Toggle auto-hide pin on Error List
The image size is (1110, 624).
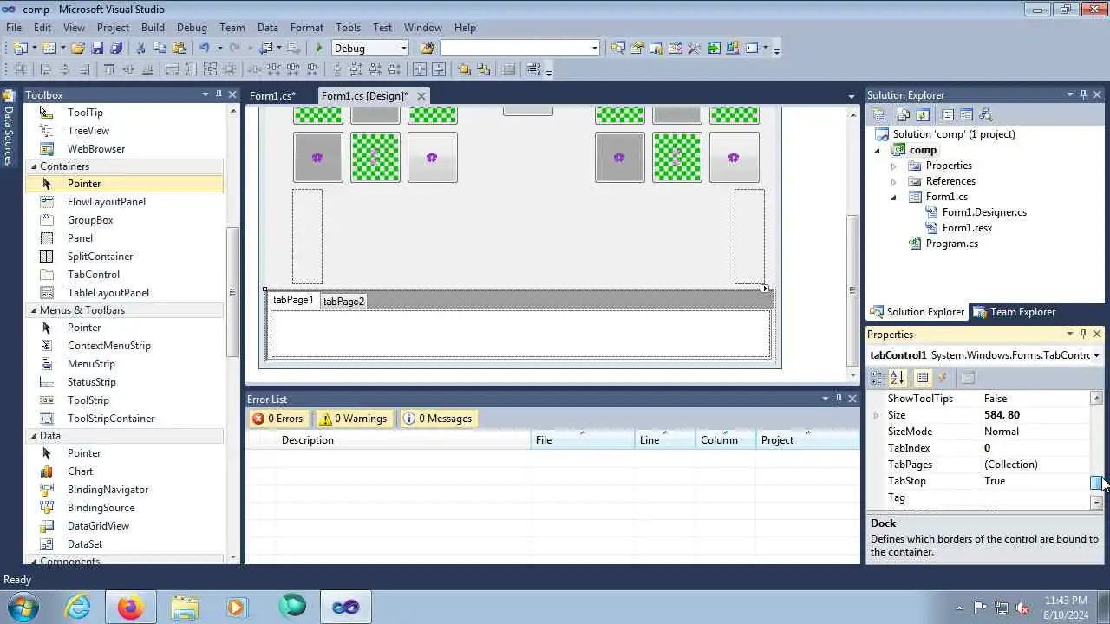839,399
